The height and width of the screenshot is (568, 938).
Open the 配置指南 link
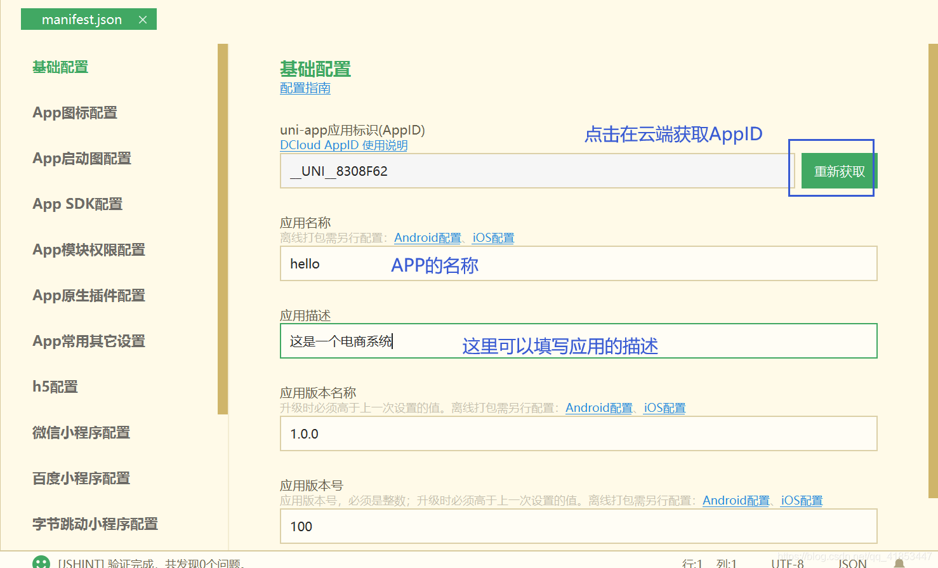click(x=305, y=88)
